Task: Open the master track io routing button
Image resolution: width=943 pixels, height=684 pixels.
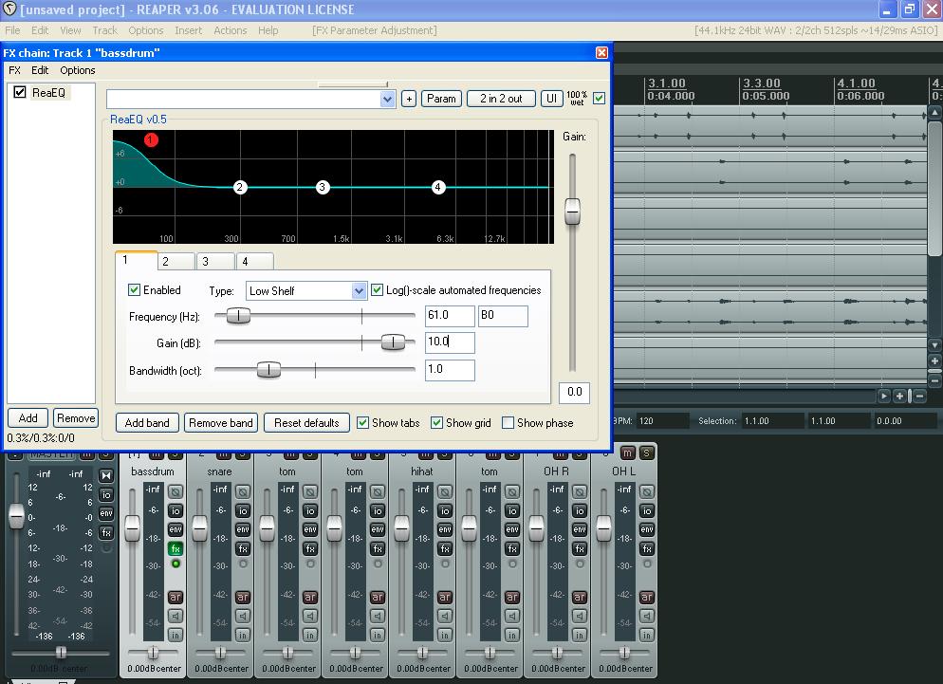Action: pos(106,494)
